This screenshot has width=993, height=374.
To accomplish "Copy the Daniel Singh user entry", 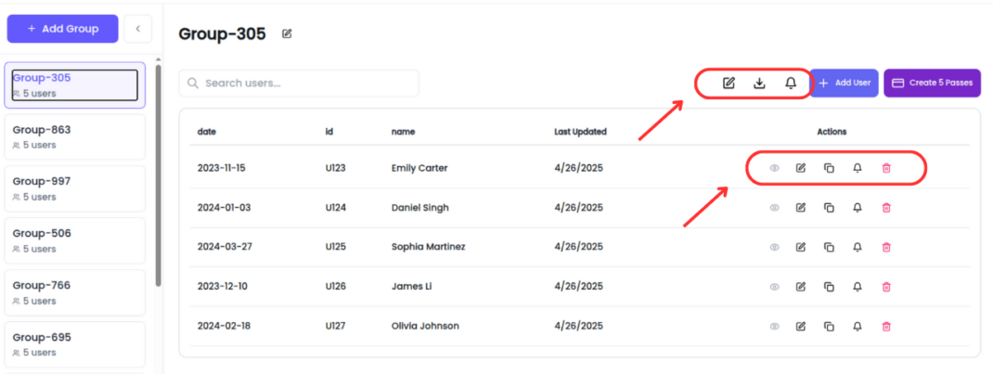I will (829, 208).
